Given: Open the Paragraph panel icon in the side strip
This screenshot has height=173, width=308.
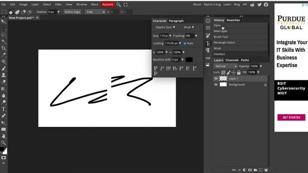Looking at the screenshot, I should (x=208, y=50).
